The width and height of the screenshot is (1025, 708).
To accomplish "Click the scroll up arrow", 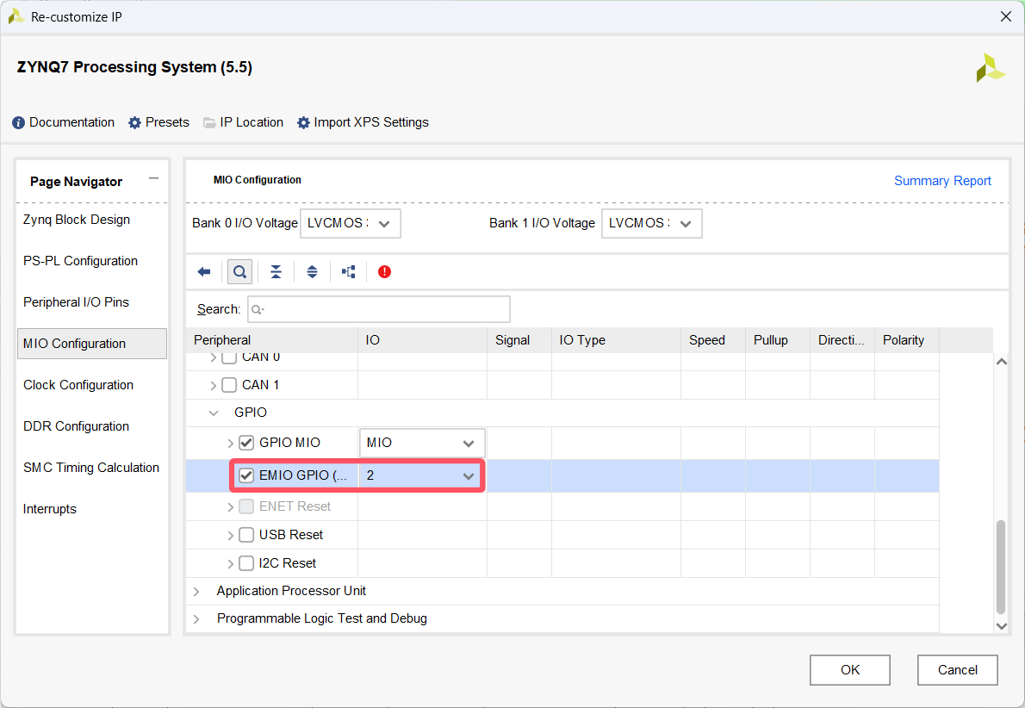I will pyautogui.click(x=1001, y=362).
